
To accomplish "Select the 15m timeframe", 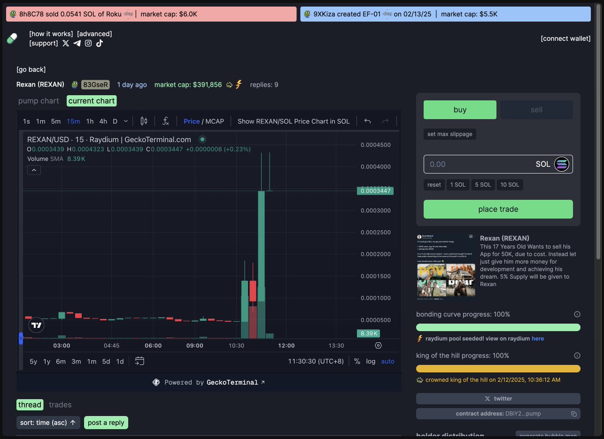I will (73, 121).
